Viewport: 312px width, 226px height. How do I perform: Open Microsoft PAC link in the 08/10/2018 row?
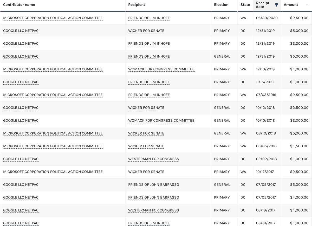53,133
